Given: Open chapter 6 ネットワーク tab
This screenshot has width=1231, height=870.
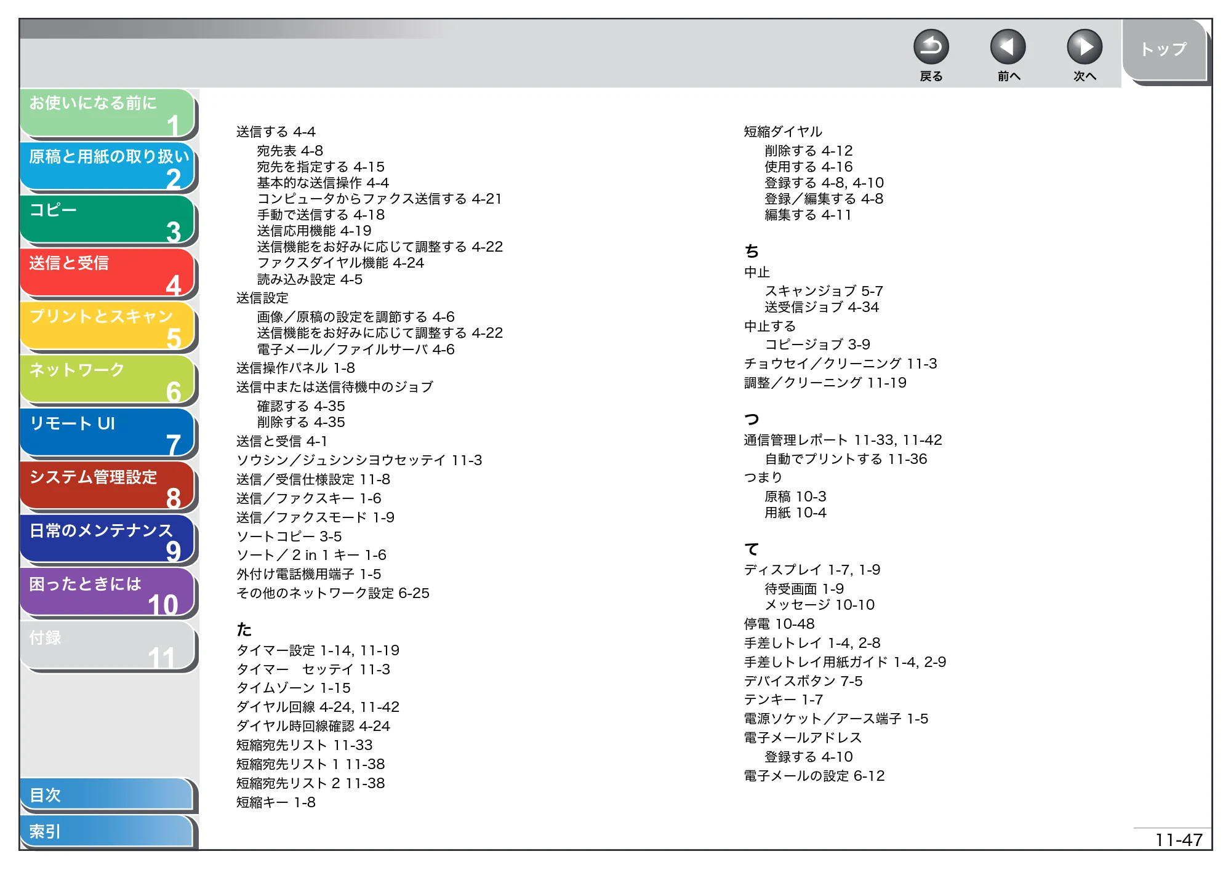Looking at the screenshot, I should click(108, 380).
